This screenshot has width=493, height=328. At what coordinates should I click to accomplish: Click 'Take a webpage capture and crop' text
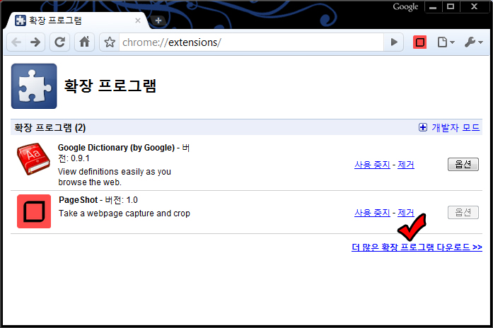124,213
